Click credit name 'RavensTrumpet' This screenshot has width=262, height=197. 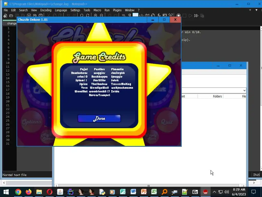[x=100, y=95]
